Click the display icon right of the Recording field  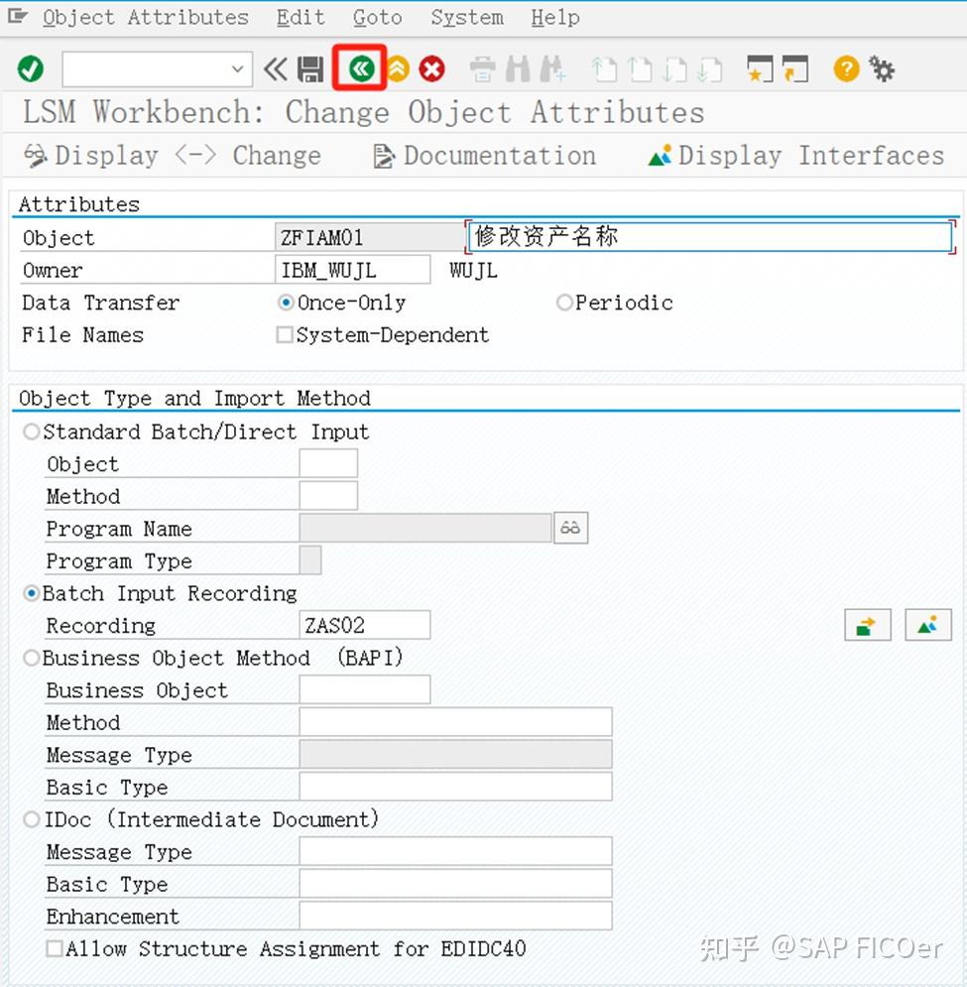click(x=927, y=625)
